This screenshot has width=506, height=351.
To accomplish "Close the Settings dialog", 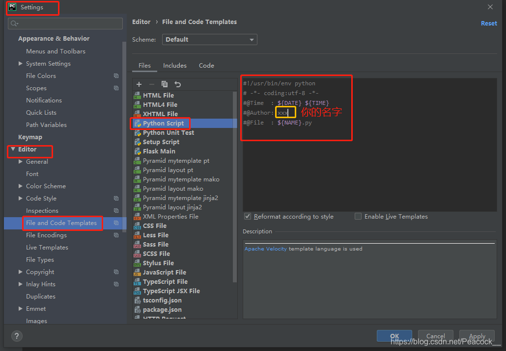I will 490,7.
